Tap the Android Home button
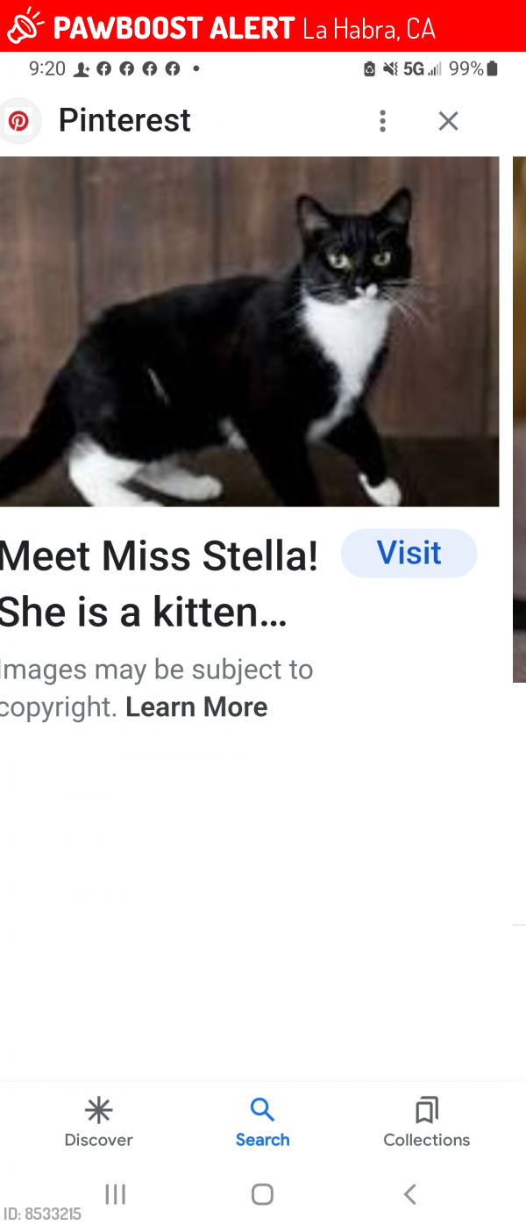 [262, 1193]
